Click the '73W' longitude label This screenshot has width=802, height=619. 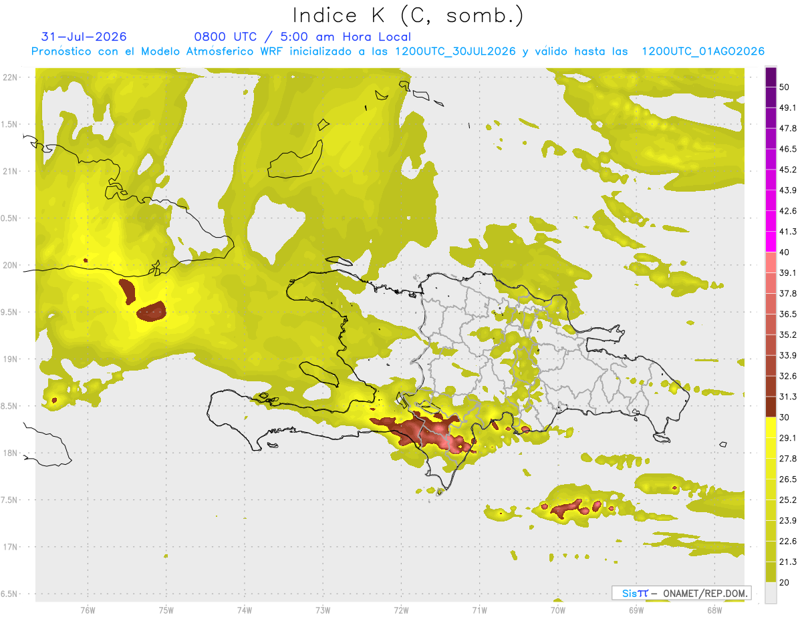[323, 610]
